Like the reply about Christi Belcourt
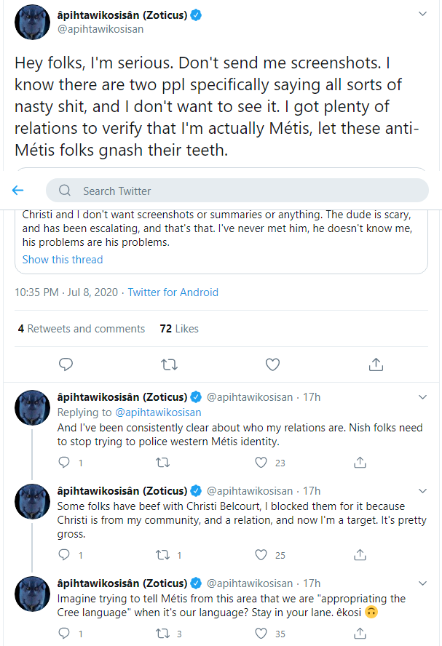Viewport: 442px width, 646px height. click(261, 555)
